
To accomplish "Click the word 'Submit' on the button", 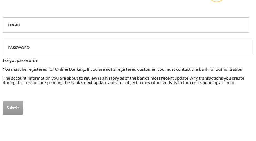I will tap(13, 108).
